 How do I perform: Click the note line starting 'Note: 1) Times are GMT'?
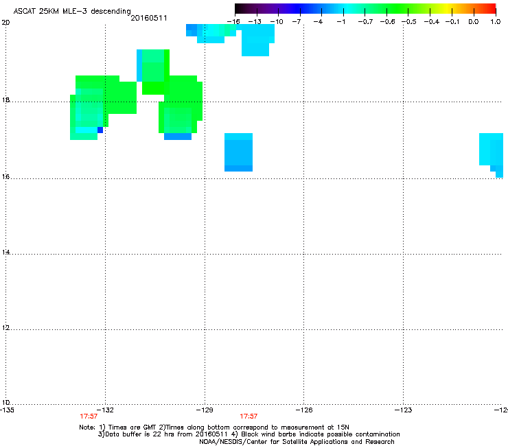(214, 427)
